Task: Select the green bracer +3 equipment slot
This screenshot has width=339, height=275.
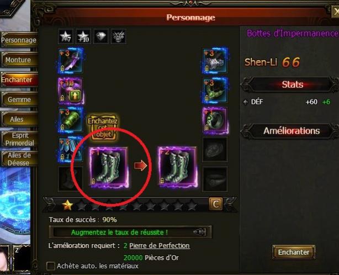Action: coord(71,120)
